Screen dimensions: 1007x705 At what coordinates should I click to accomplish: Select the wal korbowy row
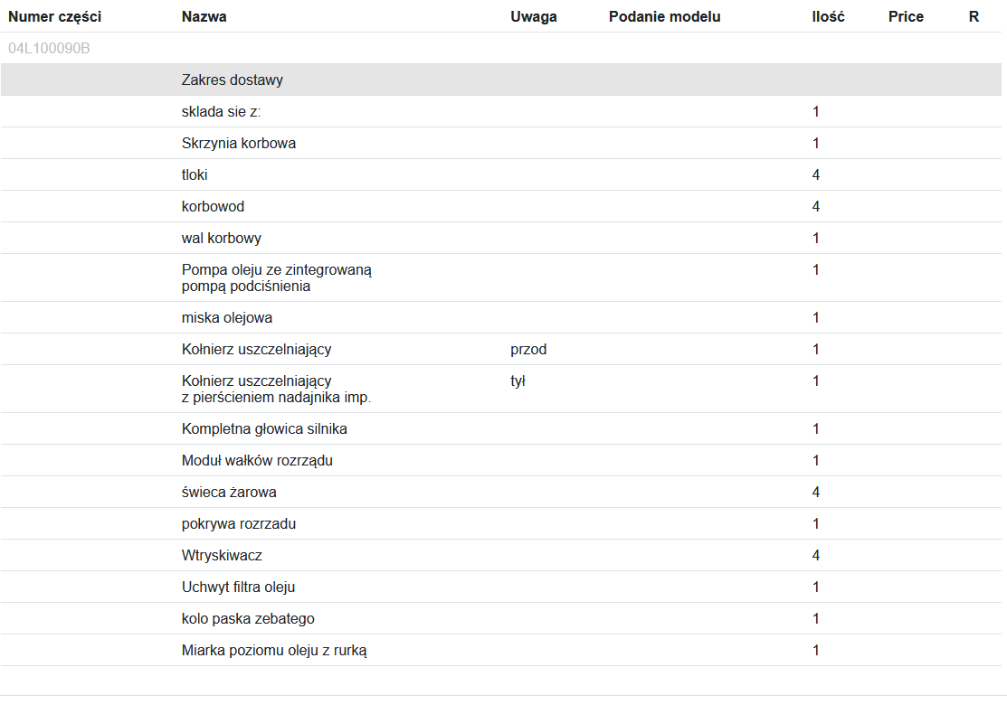(x=222, y=239)
